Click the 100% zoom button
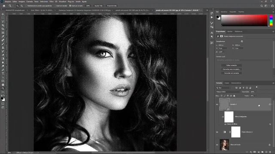Screen dimensions: 275x154 (88, 6)
